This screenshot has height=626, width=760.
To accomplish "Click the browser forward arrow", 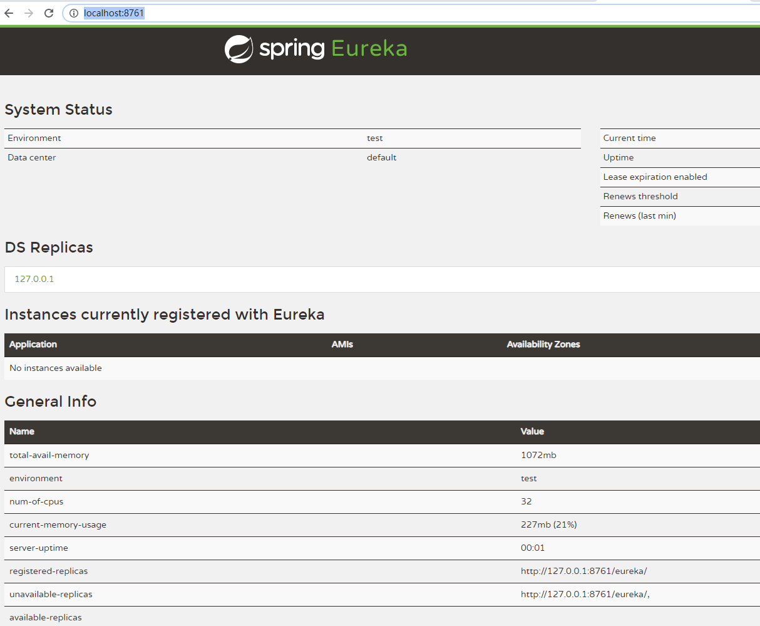I will (x=29, y=13).
